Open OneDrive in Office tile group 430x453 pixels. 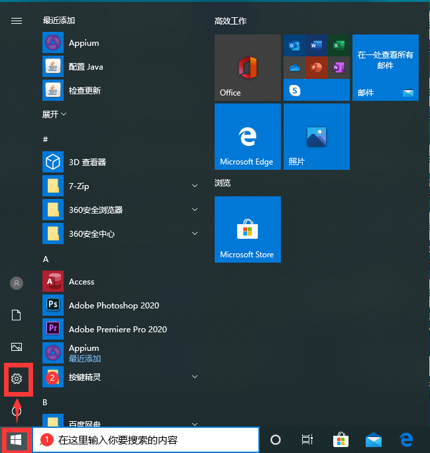(294, 68)
